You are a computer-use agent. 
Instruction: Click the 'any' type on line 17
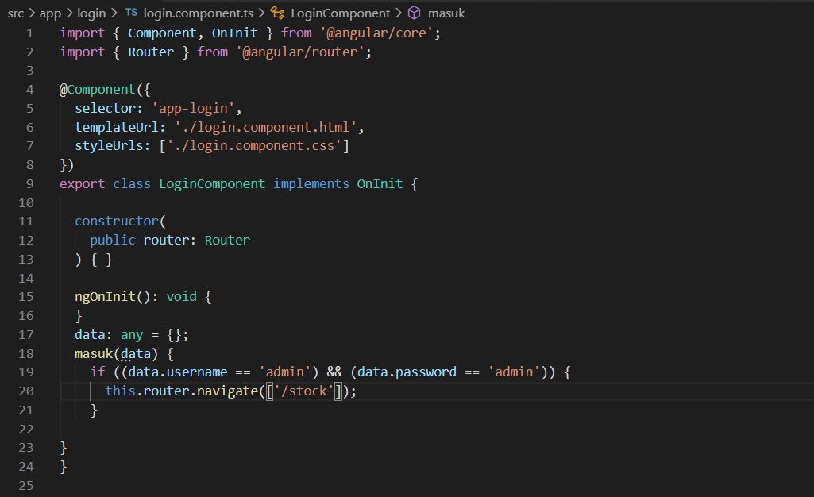(132, 335)
